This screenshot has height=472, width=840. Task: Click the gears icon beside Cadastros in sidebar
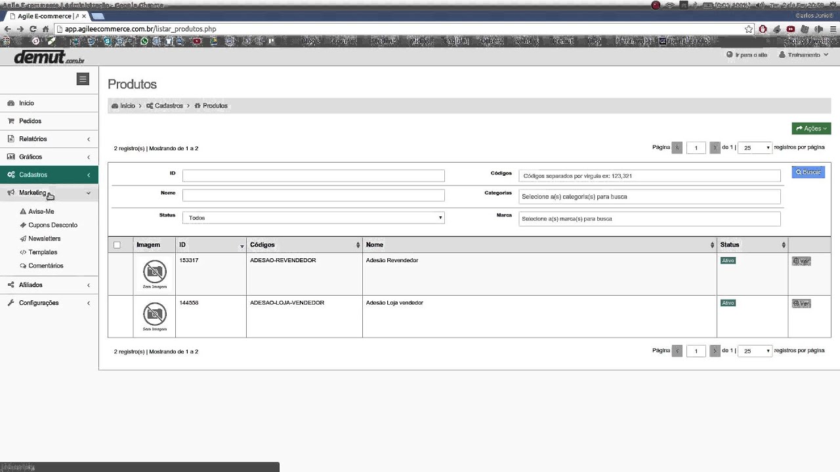[x=10, y=175]
